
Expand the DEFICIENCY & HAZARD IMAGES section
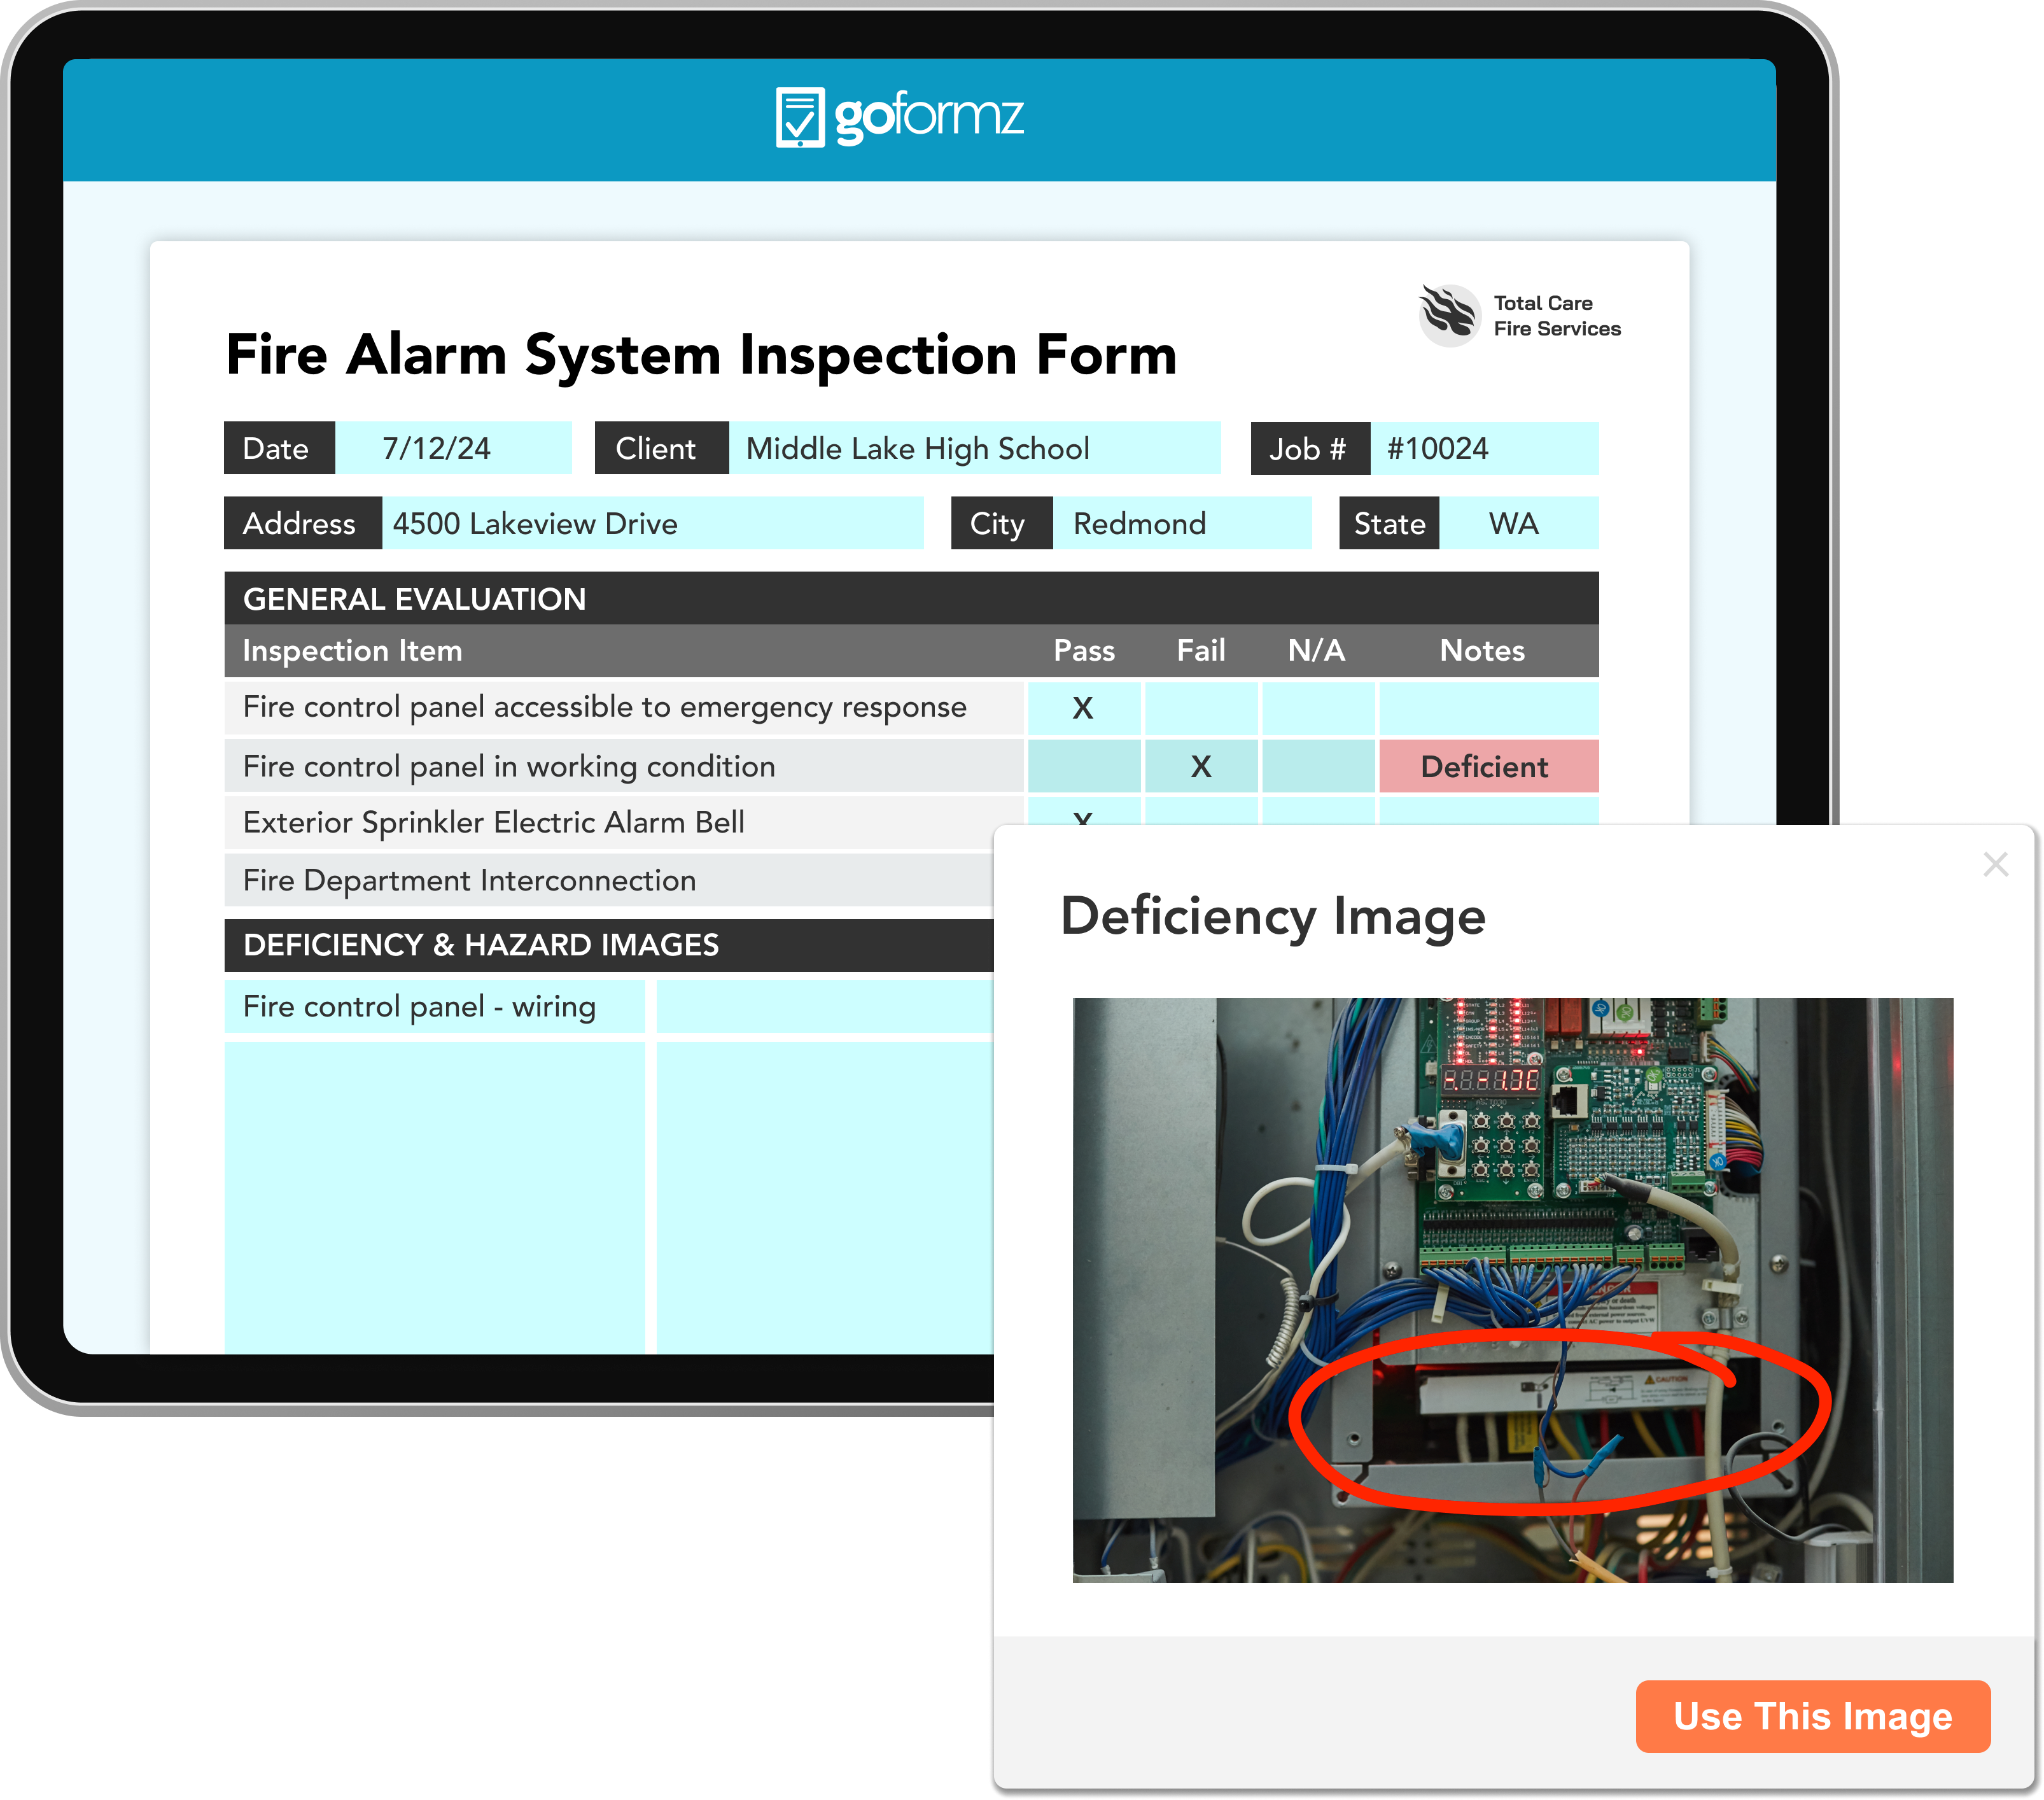click(521, 945)
